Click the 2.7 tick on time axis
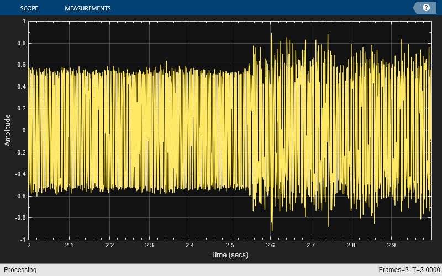Screen dimensions: 442x276 click(311, 245)
